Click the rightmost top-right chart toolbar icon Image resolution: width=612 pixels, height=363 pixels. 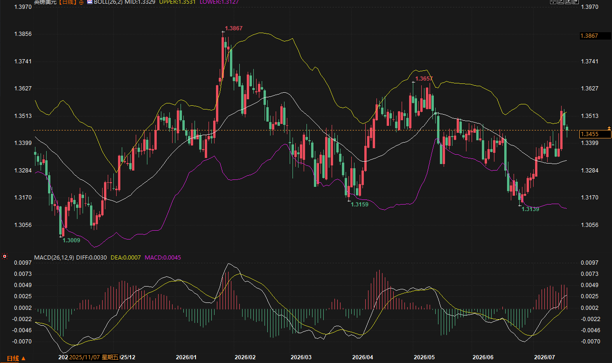tap(576, 2)
